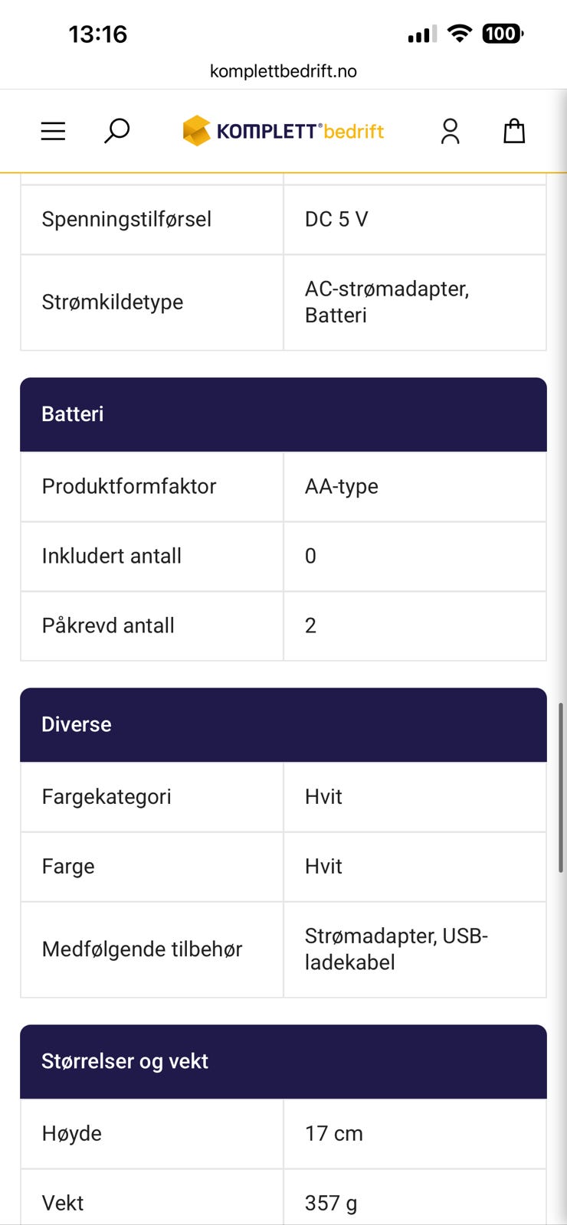Click the AA-type battery value
This screenshot has height=1225, width=567.
pyautogui.click(x=342, y=486)
